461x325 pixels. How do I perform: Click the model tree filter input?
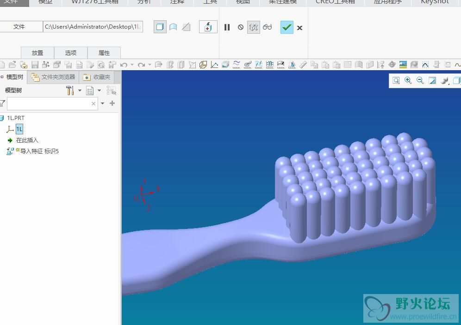(x=52, y=103)
